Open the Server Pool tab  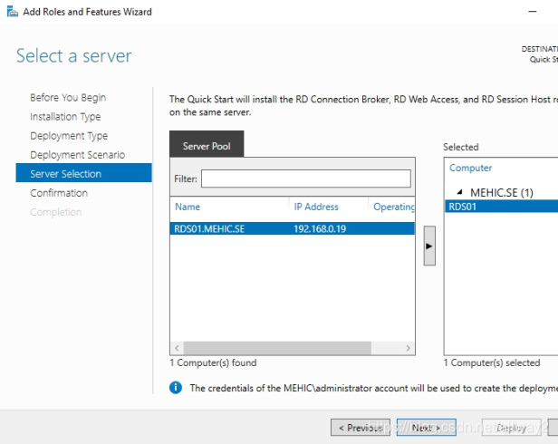[x=206, y=145]
